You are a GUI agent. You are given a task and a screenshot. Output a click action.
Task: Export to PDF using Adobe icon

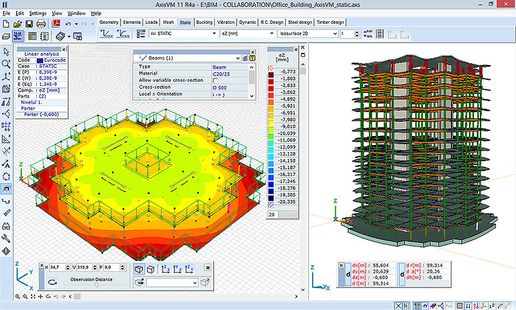point(56,24)
